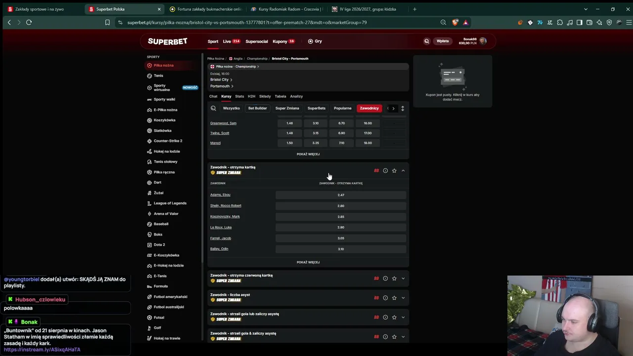This screenshot has height=356, width=633.
Task: Select the Bet Builder filter chip
Action: pos(258,108)
